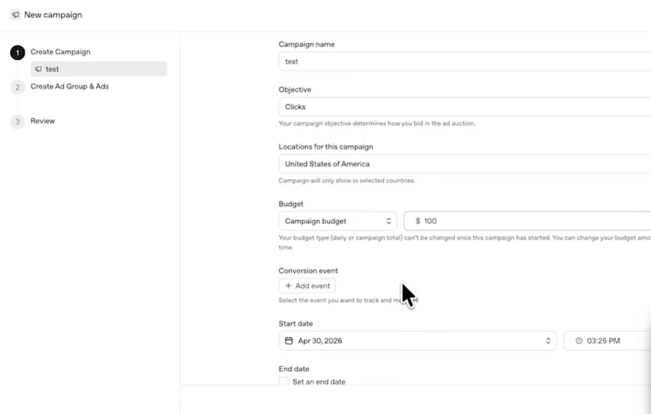Screen dimensions: 651x414
Task: Click the clock icon beside 03:25 PM
Action: [x=579, y=340]
